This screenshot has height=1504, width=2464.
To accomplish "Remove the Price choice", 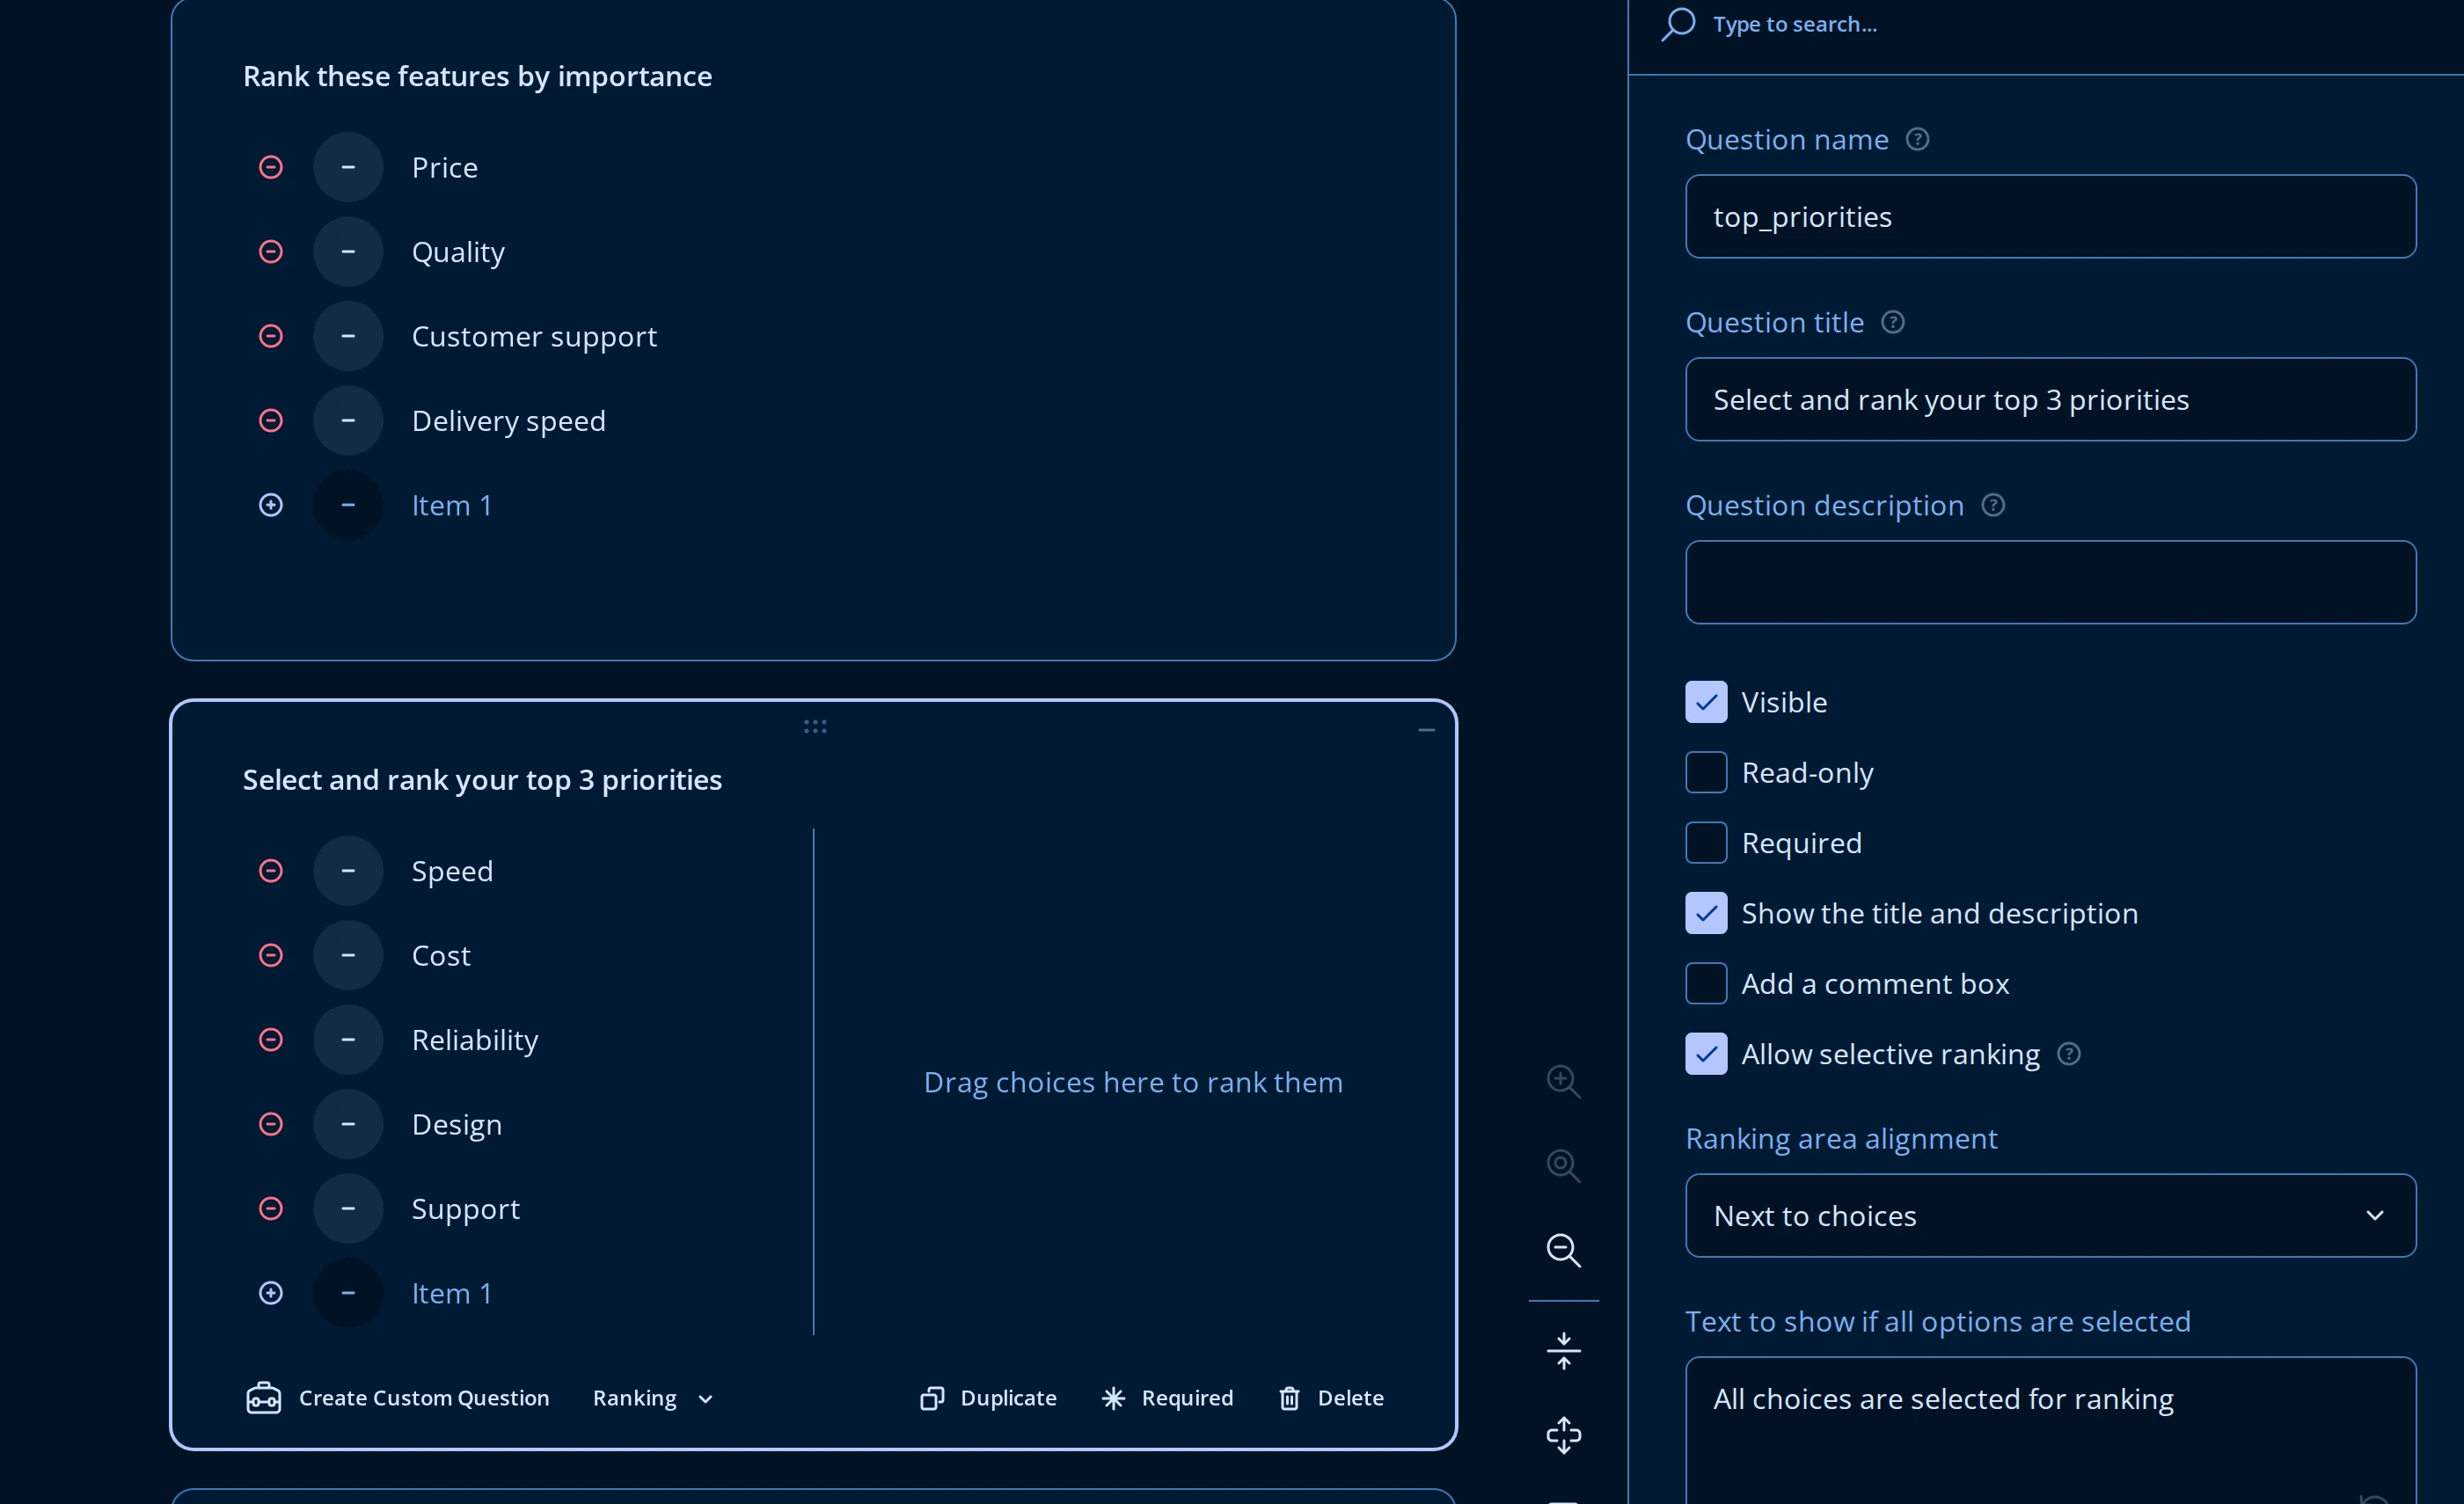I will tap(270, 167).
